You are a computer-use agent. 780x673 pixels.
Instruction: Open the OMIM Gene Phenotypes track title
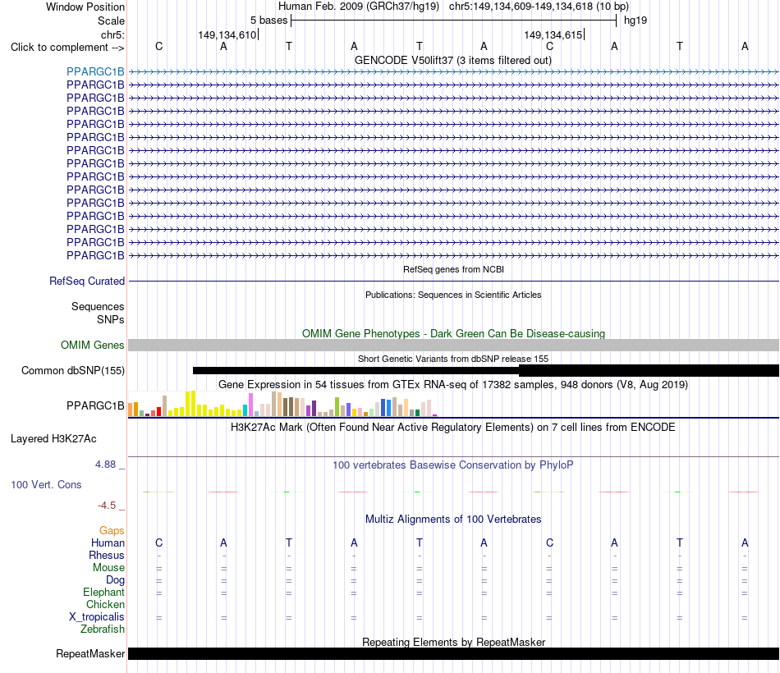pos(453,333)
